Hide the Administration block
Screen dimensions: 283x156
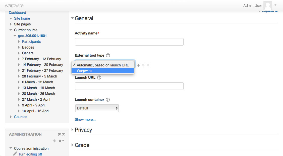coord(60,134)
